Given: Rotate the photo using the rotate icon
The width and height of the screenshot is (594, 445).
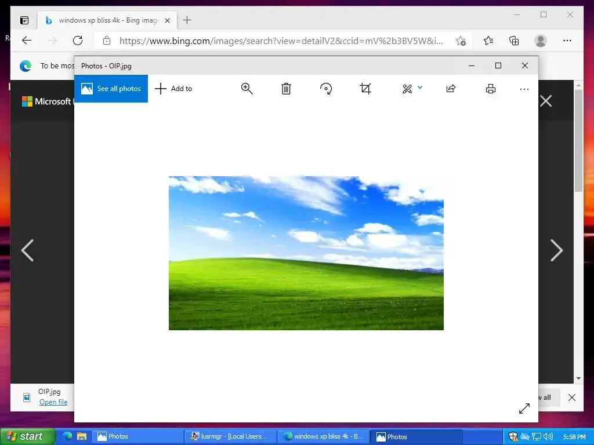Looking at the screenshot, I should tap(326, 89).
